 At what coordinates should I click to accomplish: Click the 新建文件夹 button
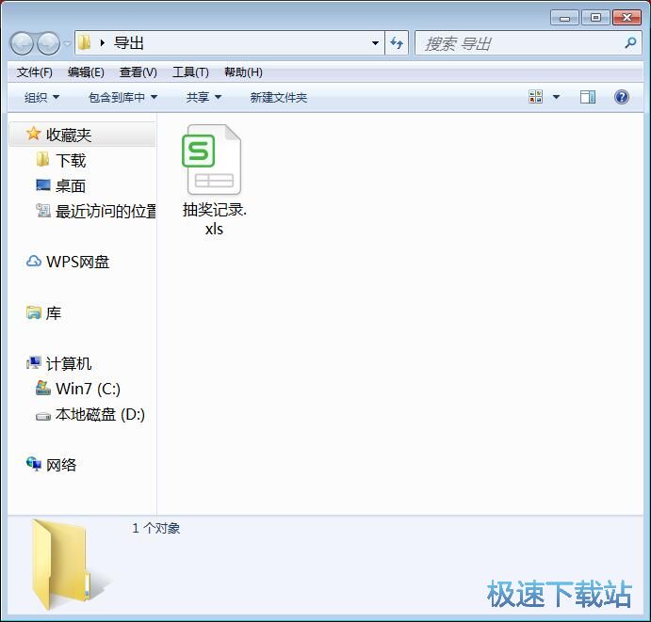tap(279, 98)
